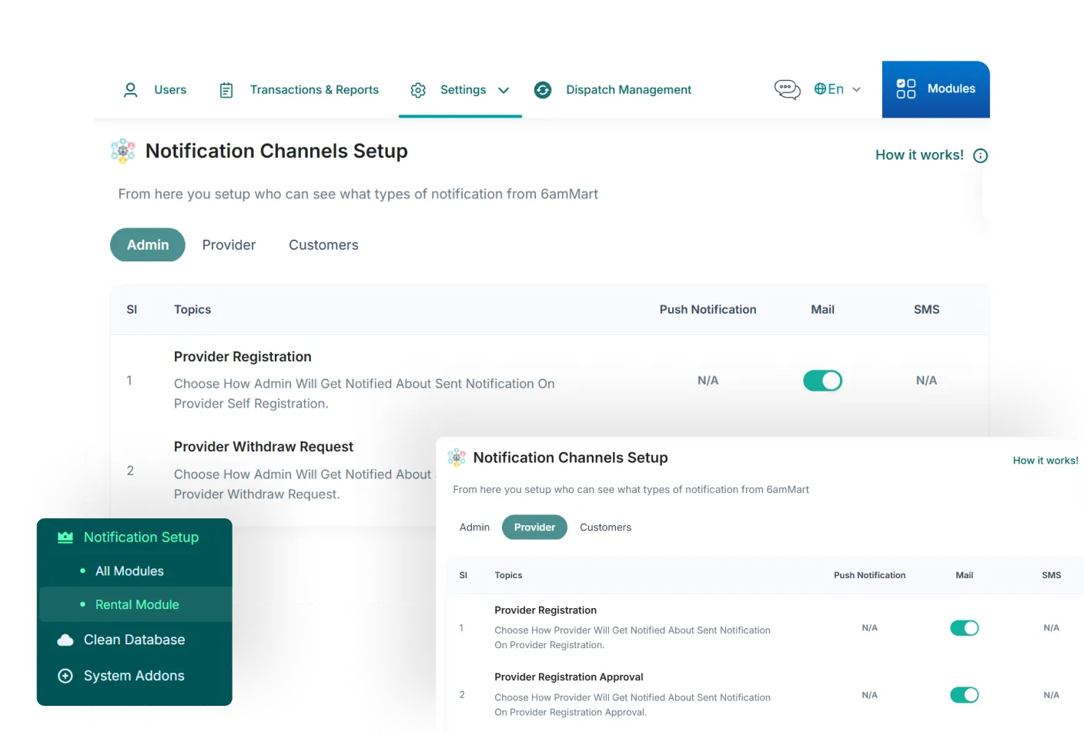Viewport: 1084px width, 732px height.
Task: Click the Transactions & Reports clipboard icon
Action: pos(226,90)
